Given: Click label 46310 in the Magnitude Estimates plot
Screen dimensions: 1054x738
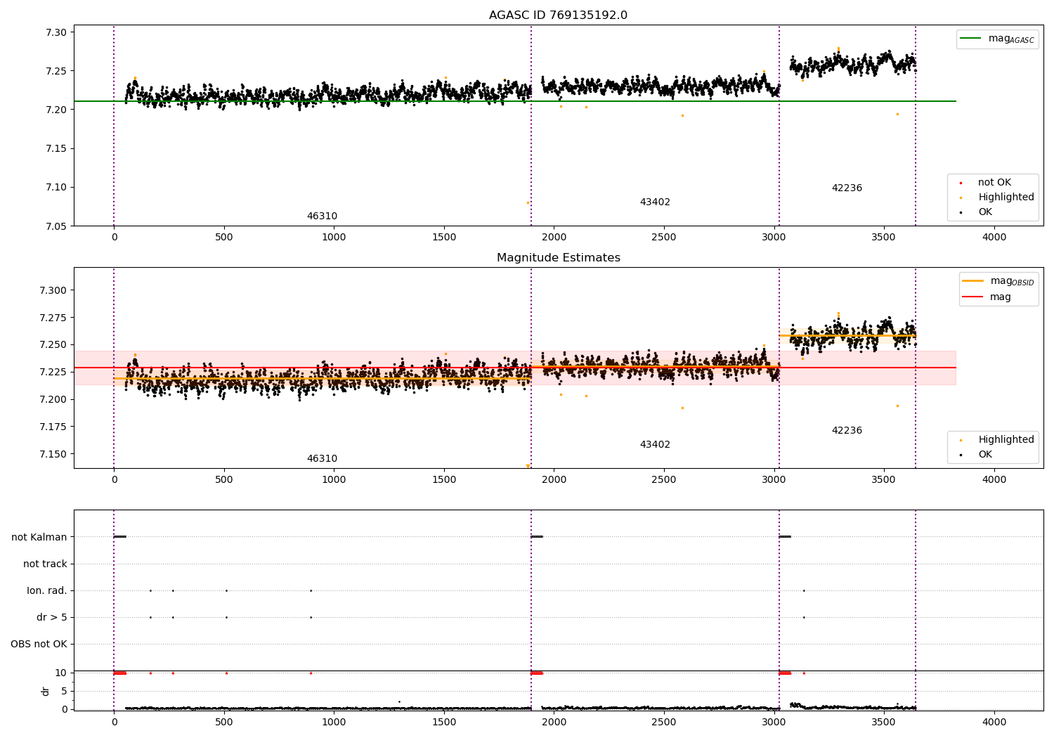Looking at the screenshot, I should point(322,459).
